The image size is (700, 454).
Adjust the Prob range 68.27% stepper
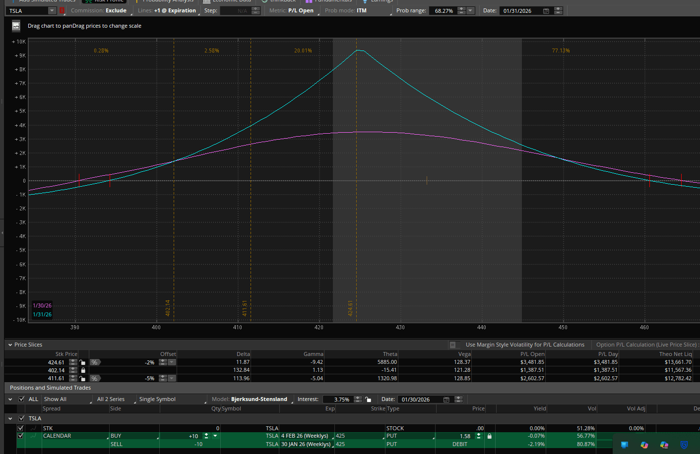pyautogui.click(x=461, y=10)
